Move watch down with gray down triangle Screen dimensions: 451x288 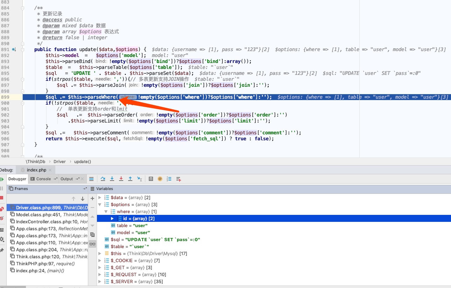[92, 226]
